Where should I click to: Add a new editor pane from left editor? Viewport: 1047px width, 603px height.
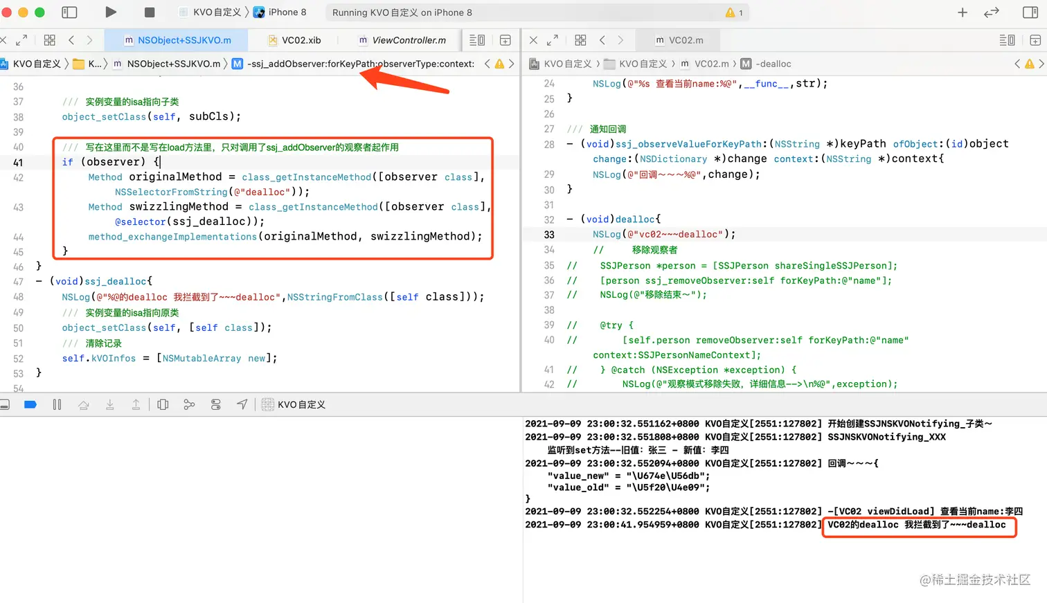pyautogui.click(x=505, y=40)
